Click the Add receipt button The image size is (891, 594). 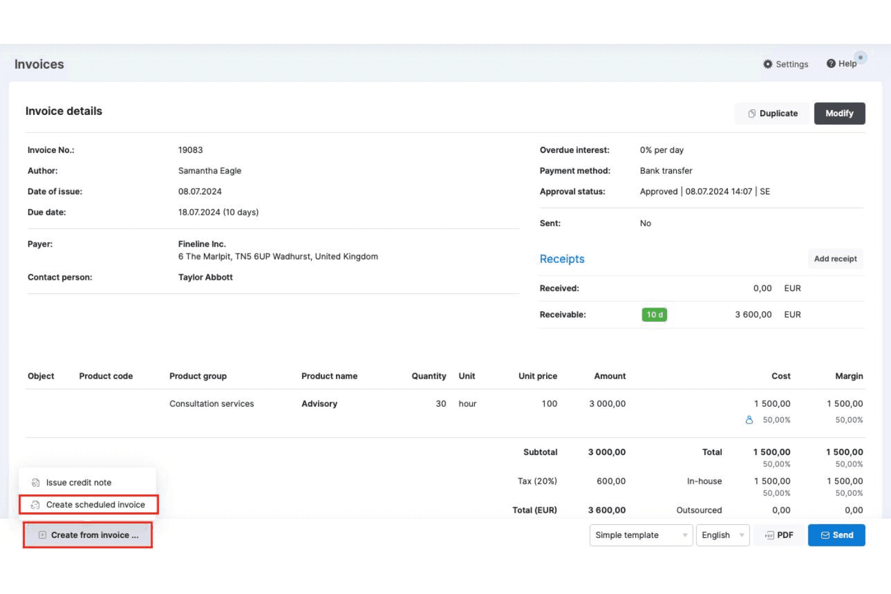(835, 259)
